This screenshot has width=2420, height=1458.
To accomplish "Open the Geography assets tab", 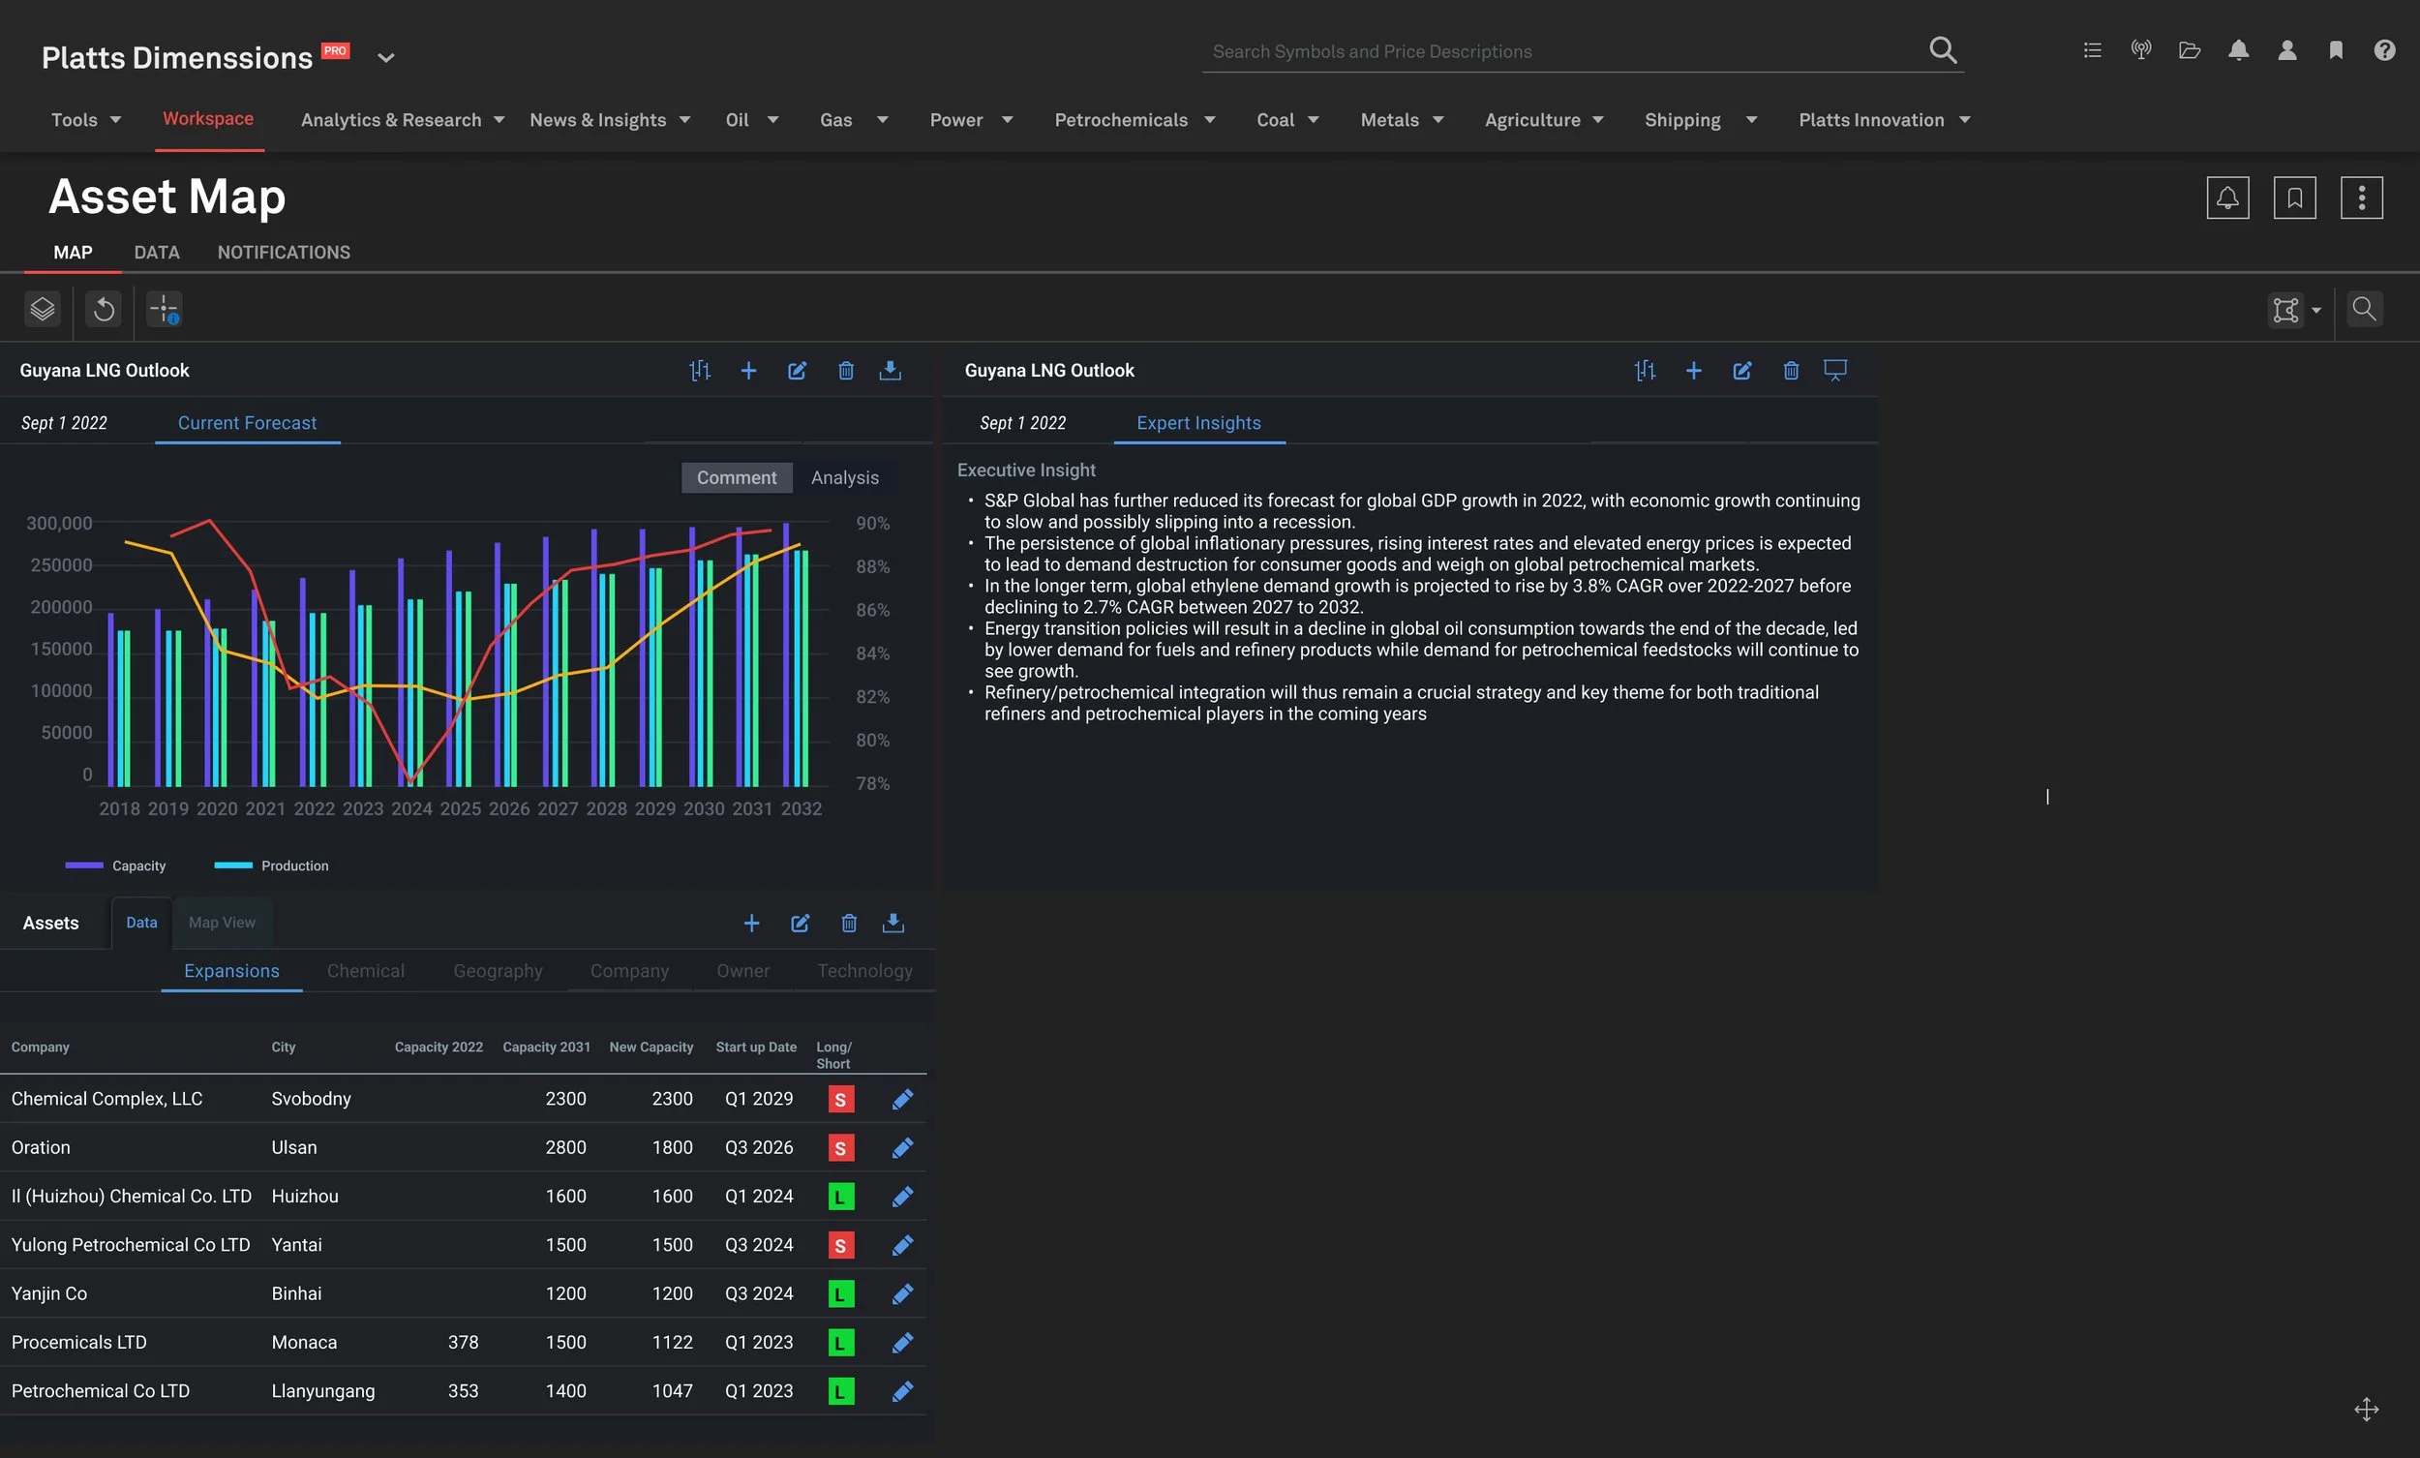I will pyautogui.click(x=498, y=971).
